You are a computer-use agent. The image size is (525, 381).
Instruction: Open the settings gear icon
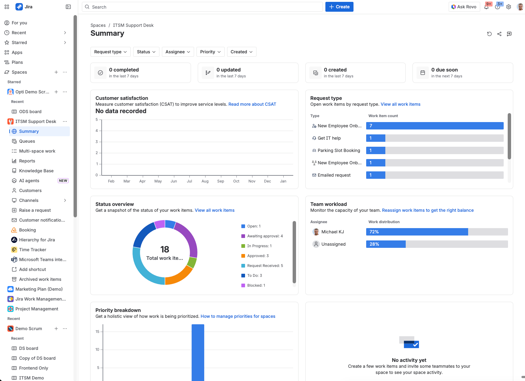coord(509,7)
